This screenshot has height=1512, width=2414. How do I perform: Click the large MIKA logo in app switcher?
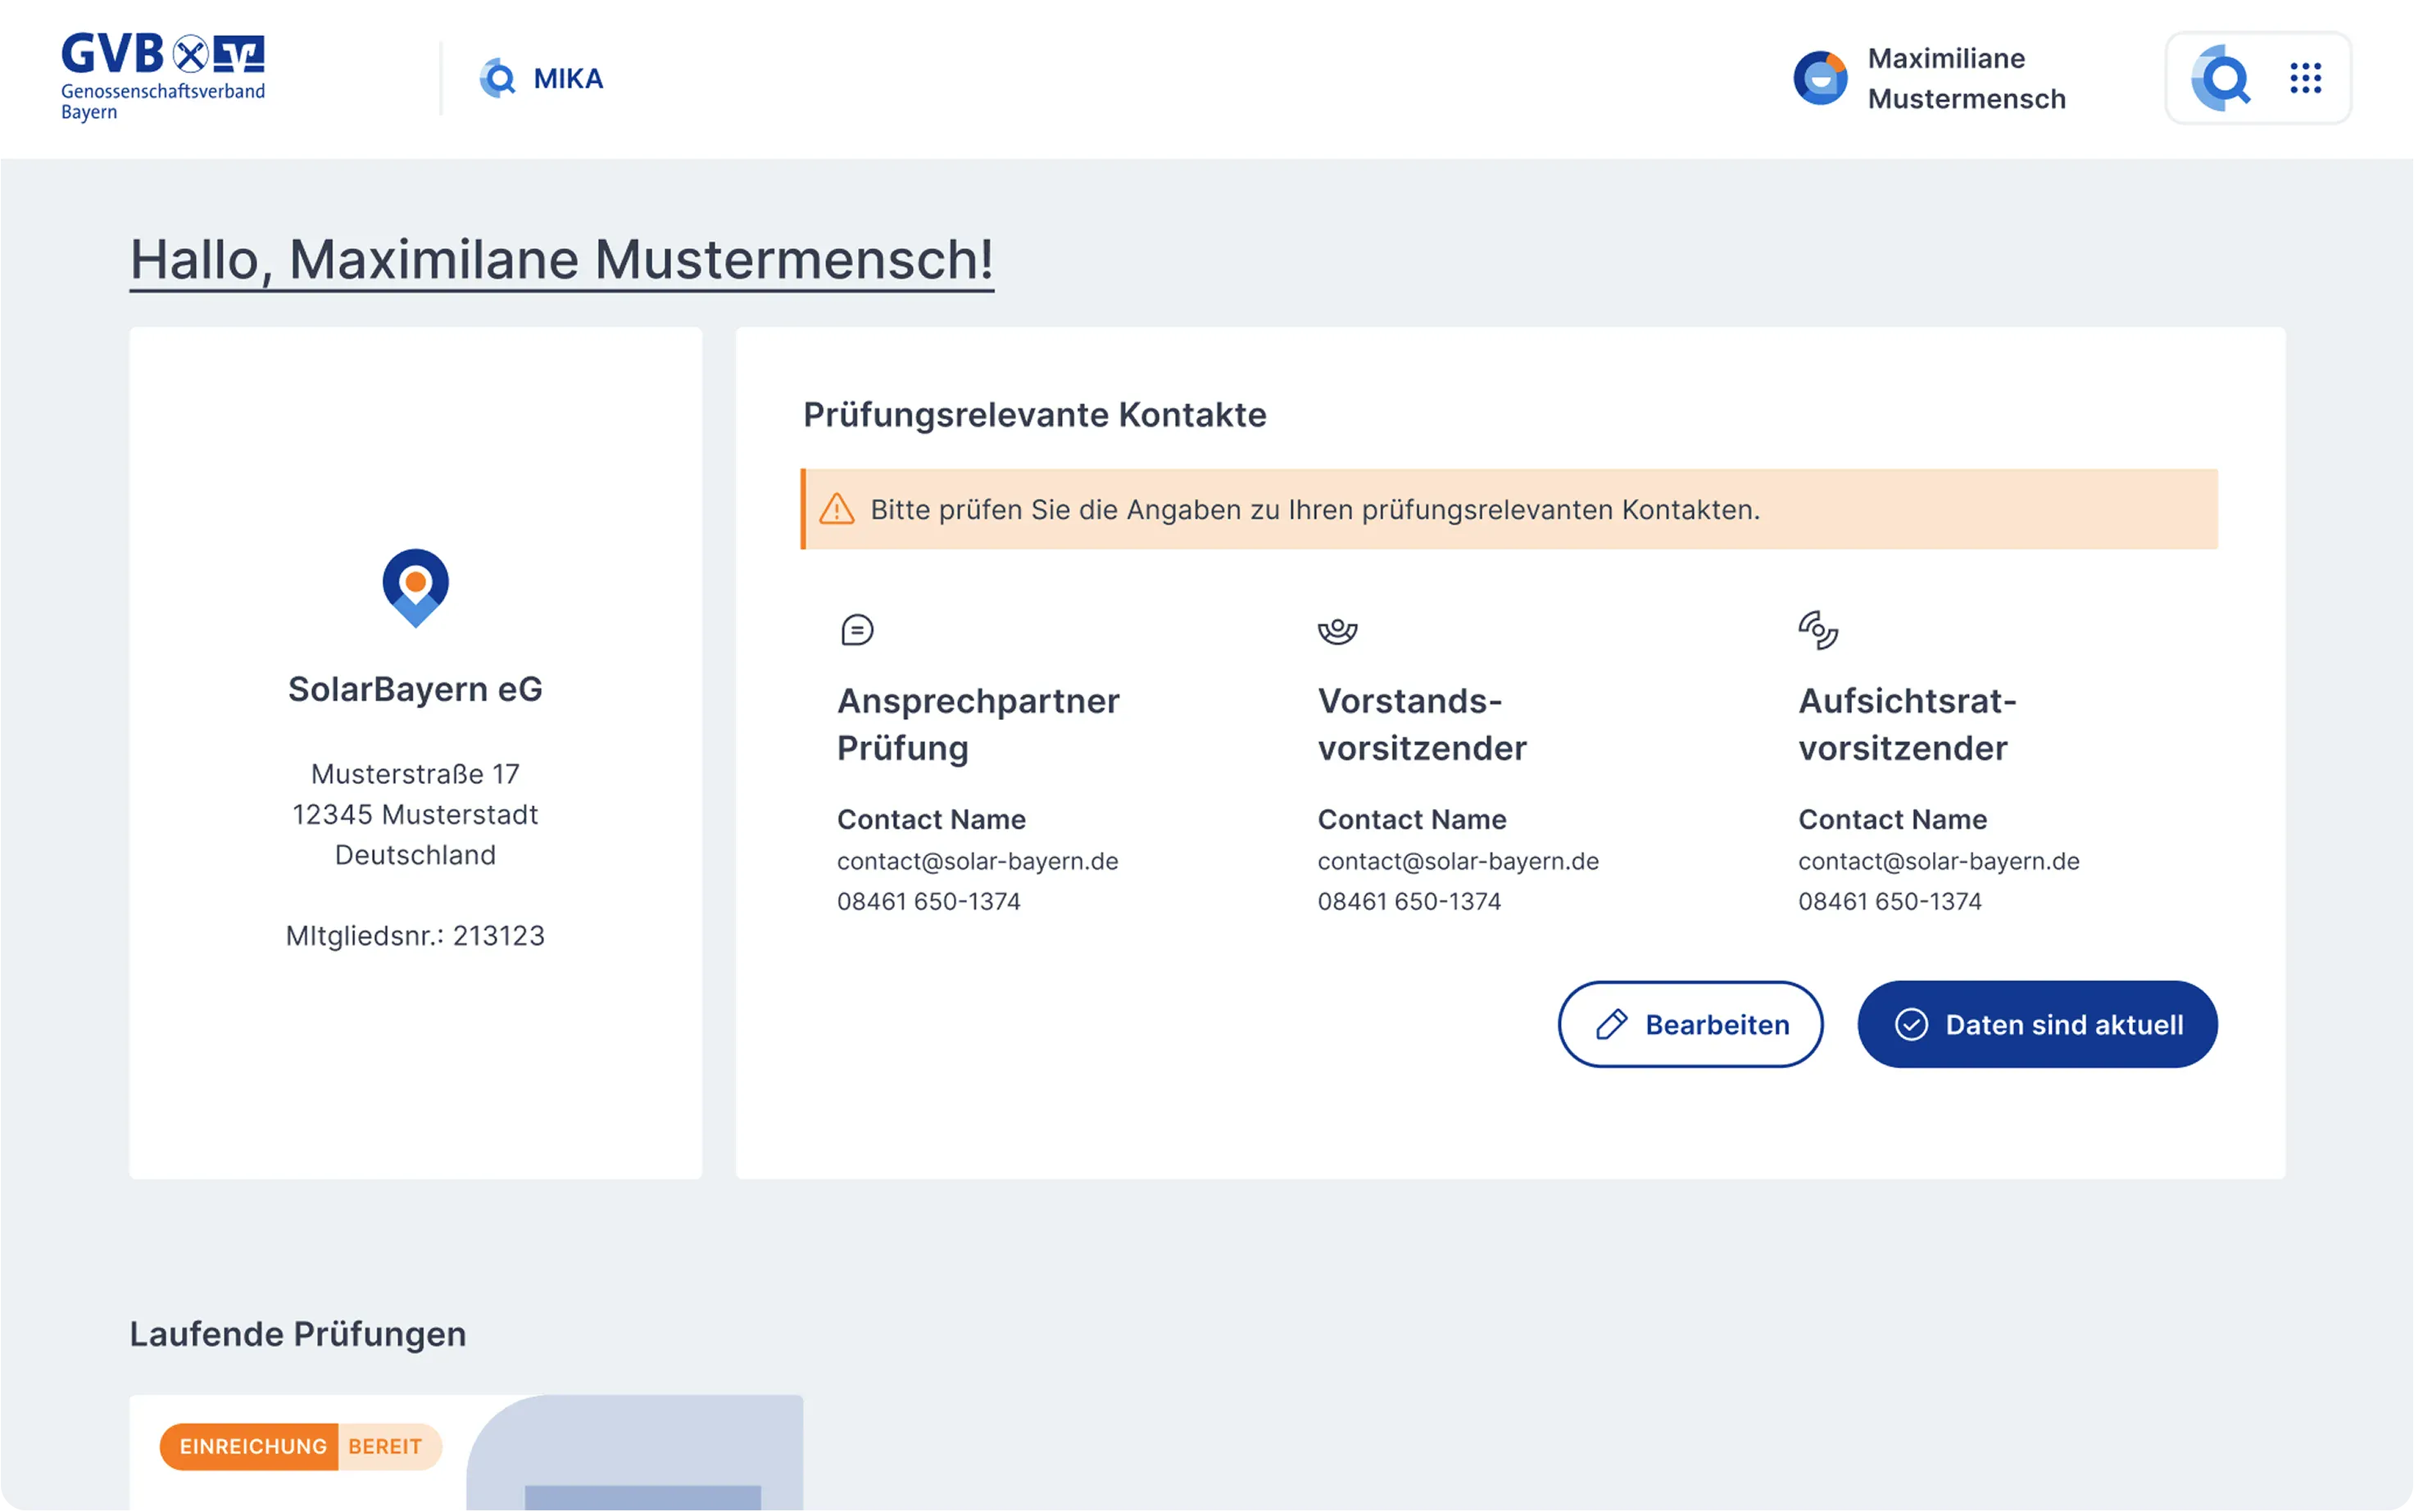2221,78
